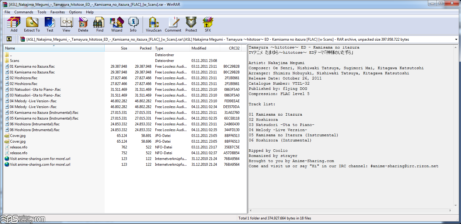Screen dimensions: 461x224
Task: Select CRC32 value DE5570DA
Action: pos(232,107)
